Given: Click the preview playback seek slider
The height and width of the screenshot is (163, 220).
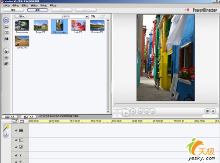Looking at the screenshot, I should point(166,104).
